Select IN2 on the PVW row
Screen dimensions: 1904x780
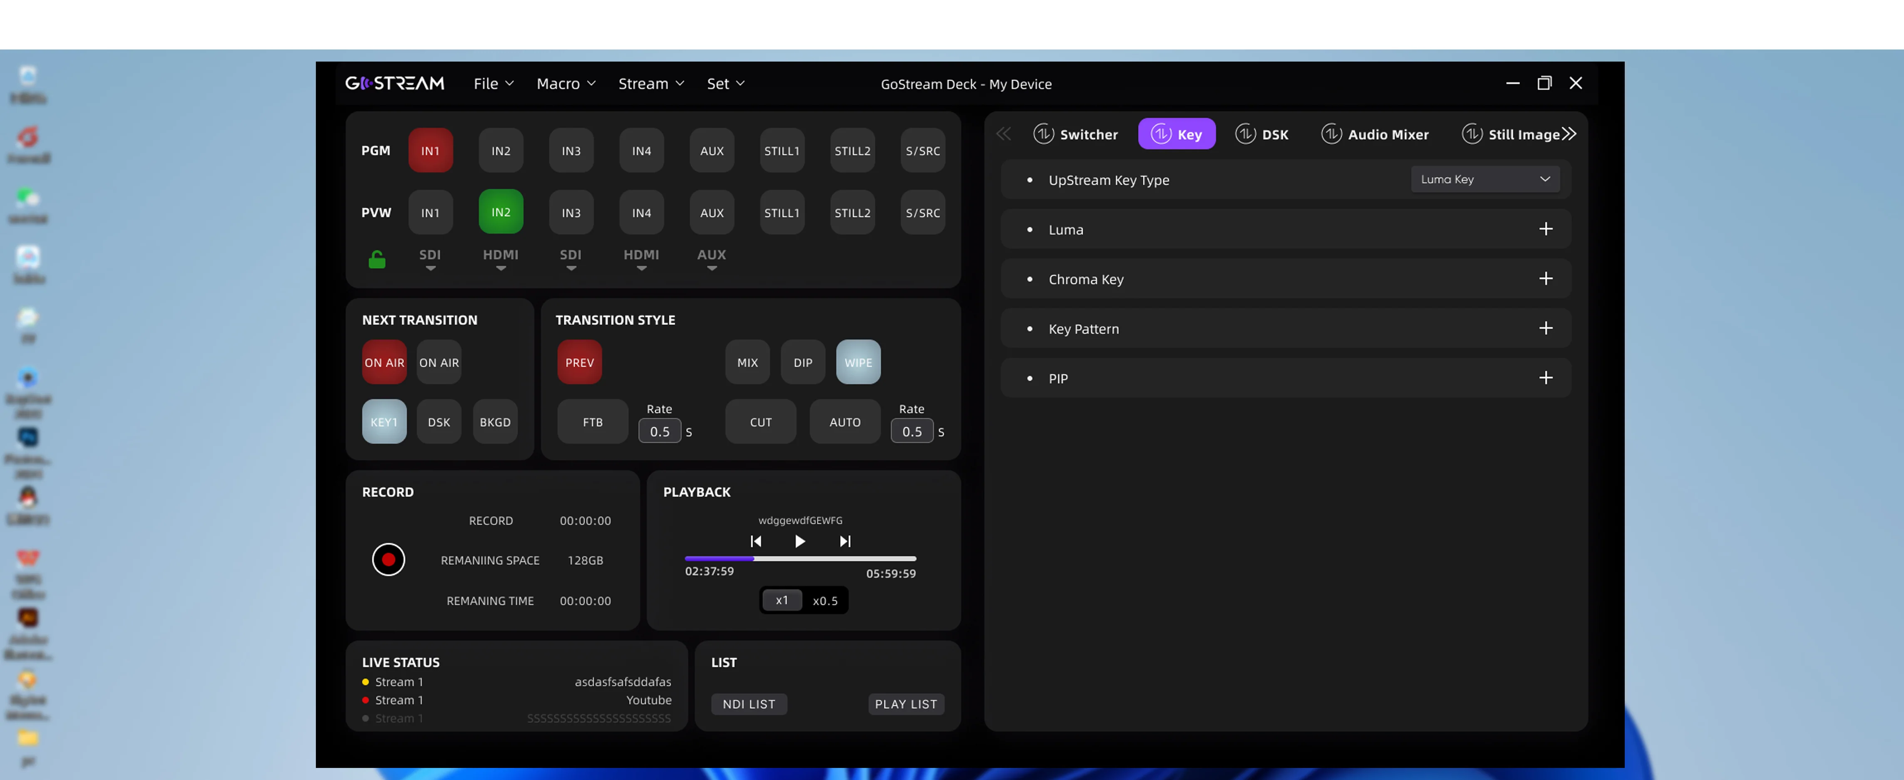click(500, 212)
